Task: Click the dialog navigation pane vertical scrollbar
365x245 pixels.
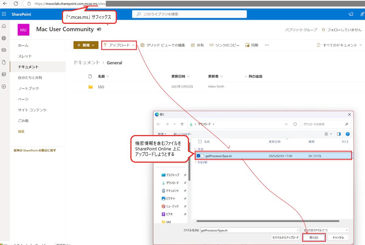Action: click(190, 162)
